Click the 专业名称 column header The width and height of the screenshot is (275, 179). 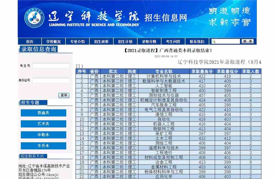point(164,71)
